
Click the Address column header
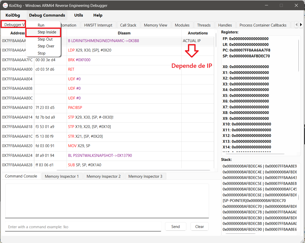coord(17,33)
